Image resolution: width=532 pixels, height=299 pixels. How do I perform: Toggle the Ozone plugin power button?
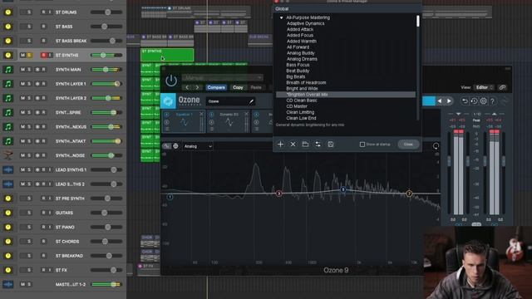click(x=171, y=81)
